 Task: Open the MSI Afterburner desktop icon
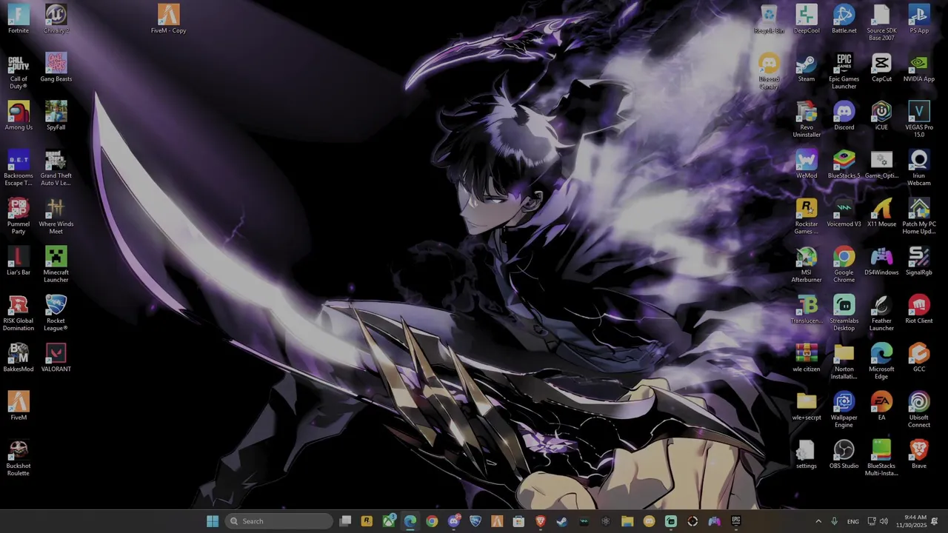807,264
